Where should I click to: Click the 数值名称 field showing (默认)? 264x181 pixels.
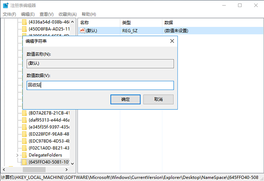tap(100, 64)
